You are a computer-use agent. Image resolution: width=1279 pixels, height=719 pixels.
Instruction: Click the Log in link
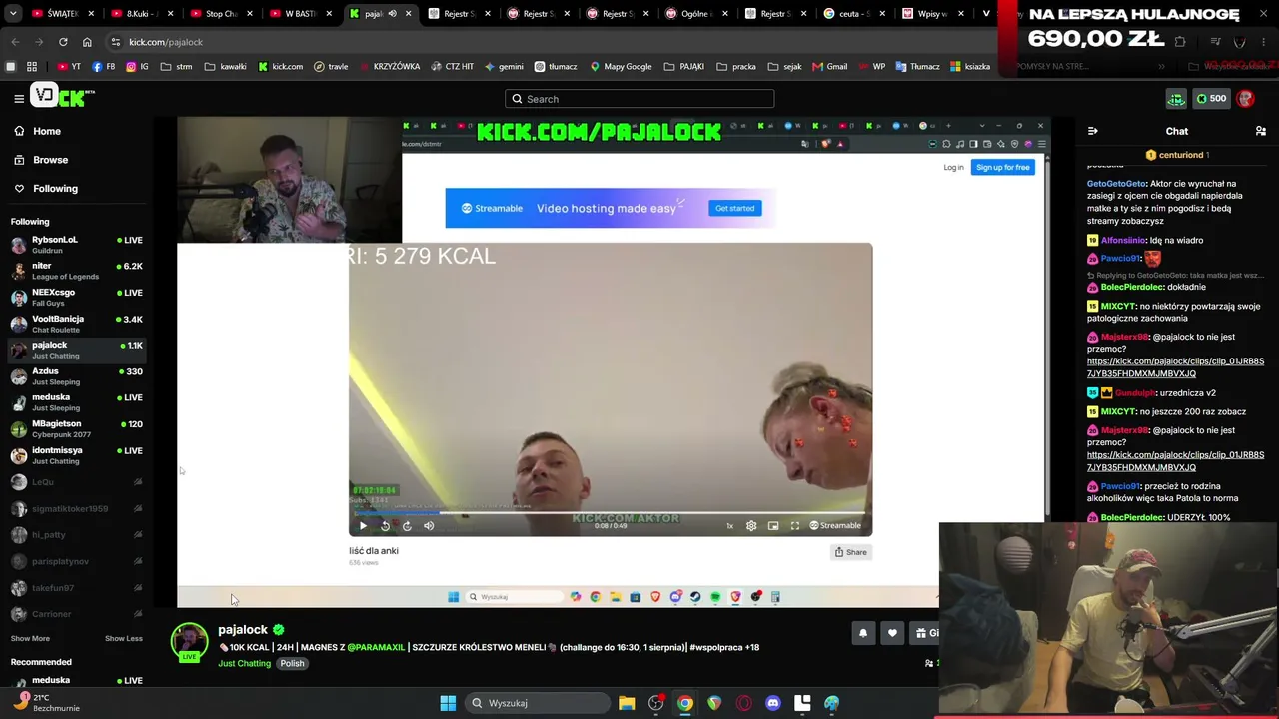pyautogui.click(x=953, y=167)
